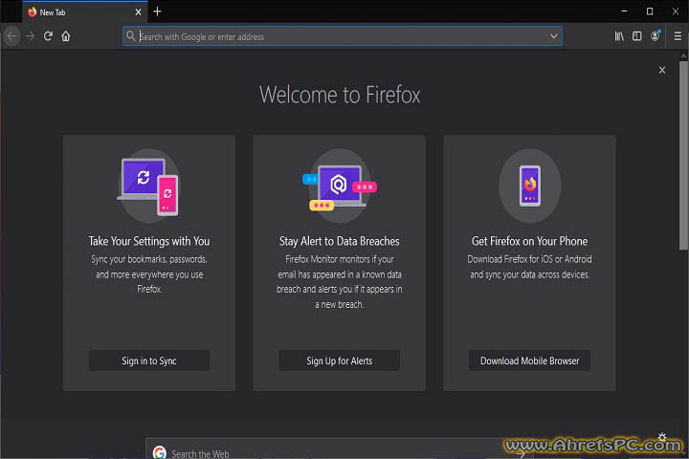Click the Firefox phone illustration

click(x=529, y=186)
